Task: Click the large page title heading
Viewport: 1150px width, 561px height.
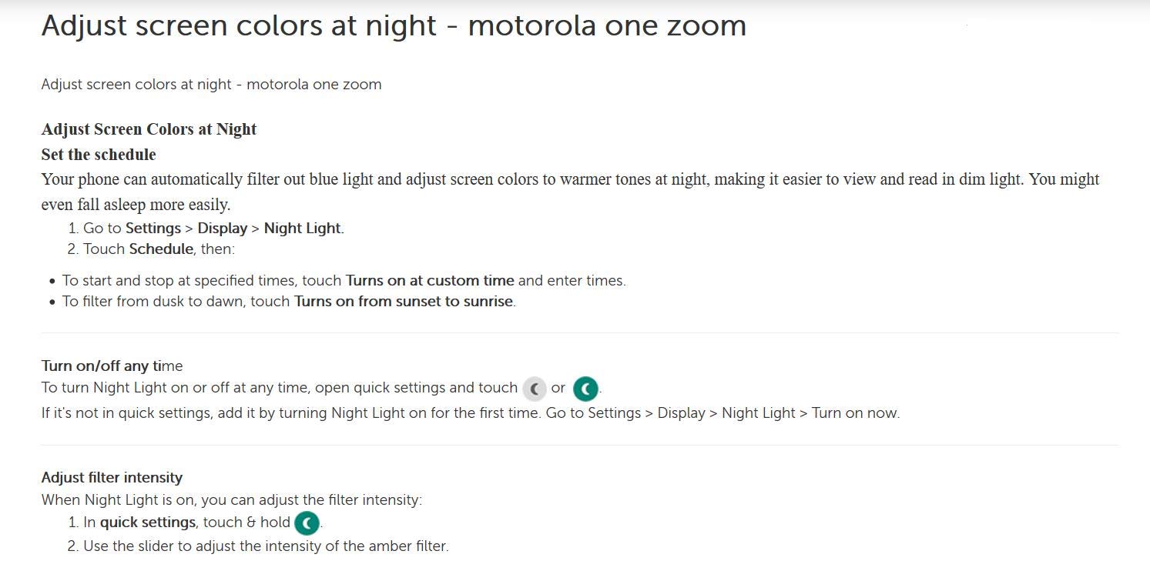Action: 394,25
